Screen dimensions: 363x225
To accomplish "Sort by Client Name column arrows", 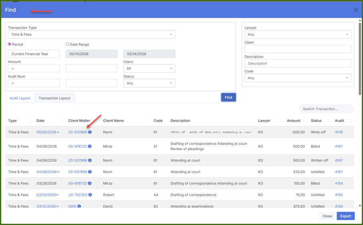I will [147, 121].
